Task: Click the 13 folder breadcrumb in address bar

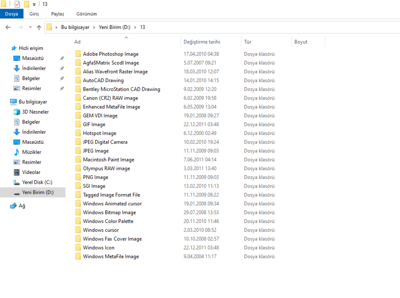Action: click(143, 27)
